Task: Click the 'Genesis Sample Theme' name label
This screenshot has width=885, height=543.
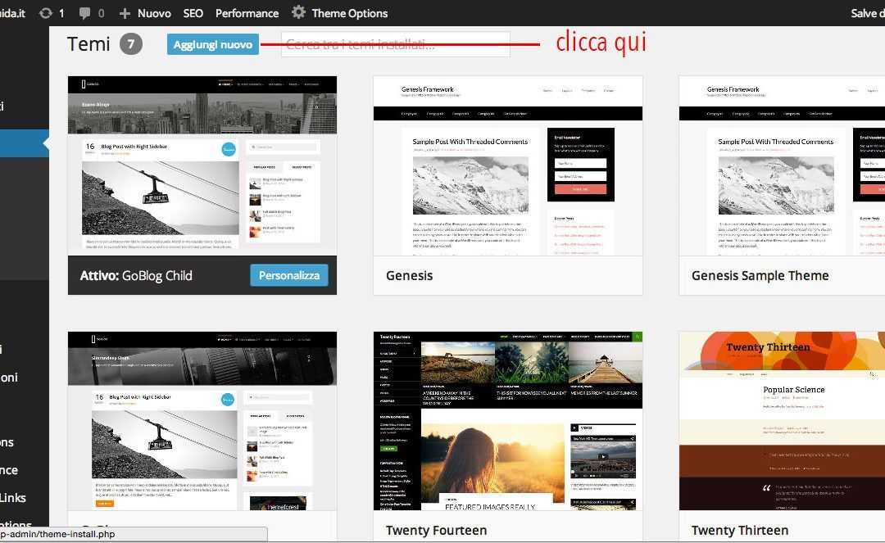Action: pos(760,276)
